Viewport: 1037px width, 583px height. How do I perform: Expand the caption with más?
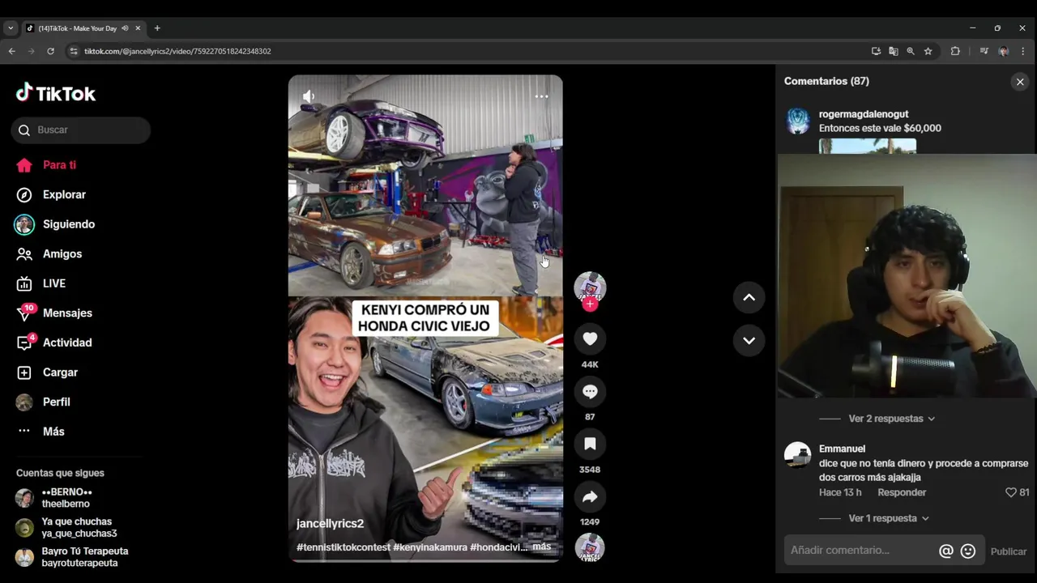click(x=541, y=547)
